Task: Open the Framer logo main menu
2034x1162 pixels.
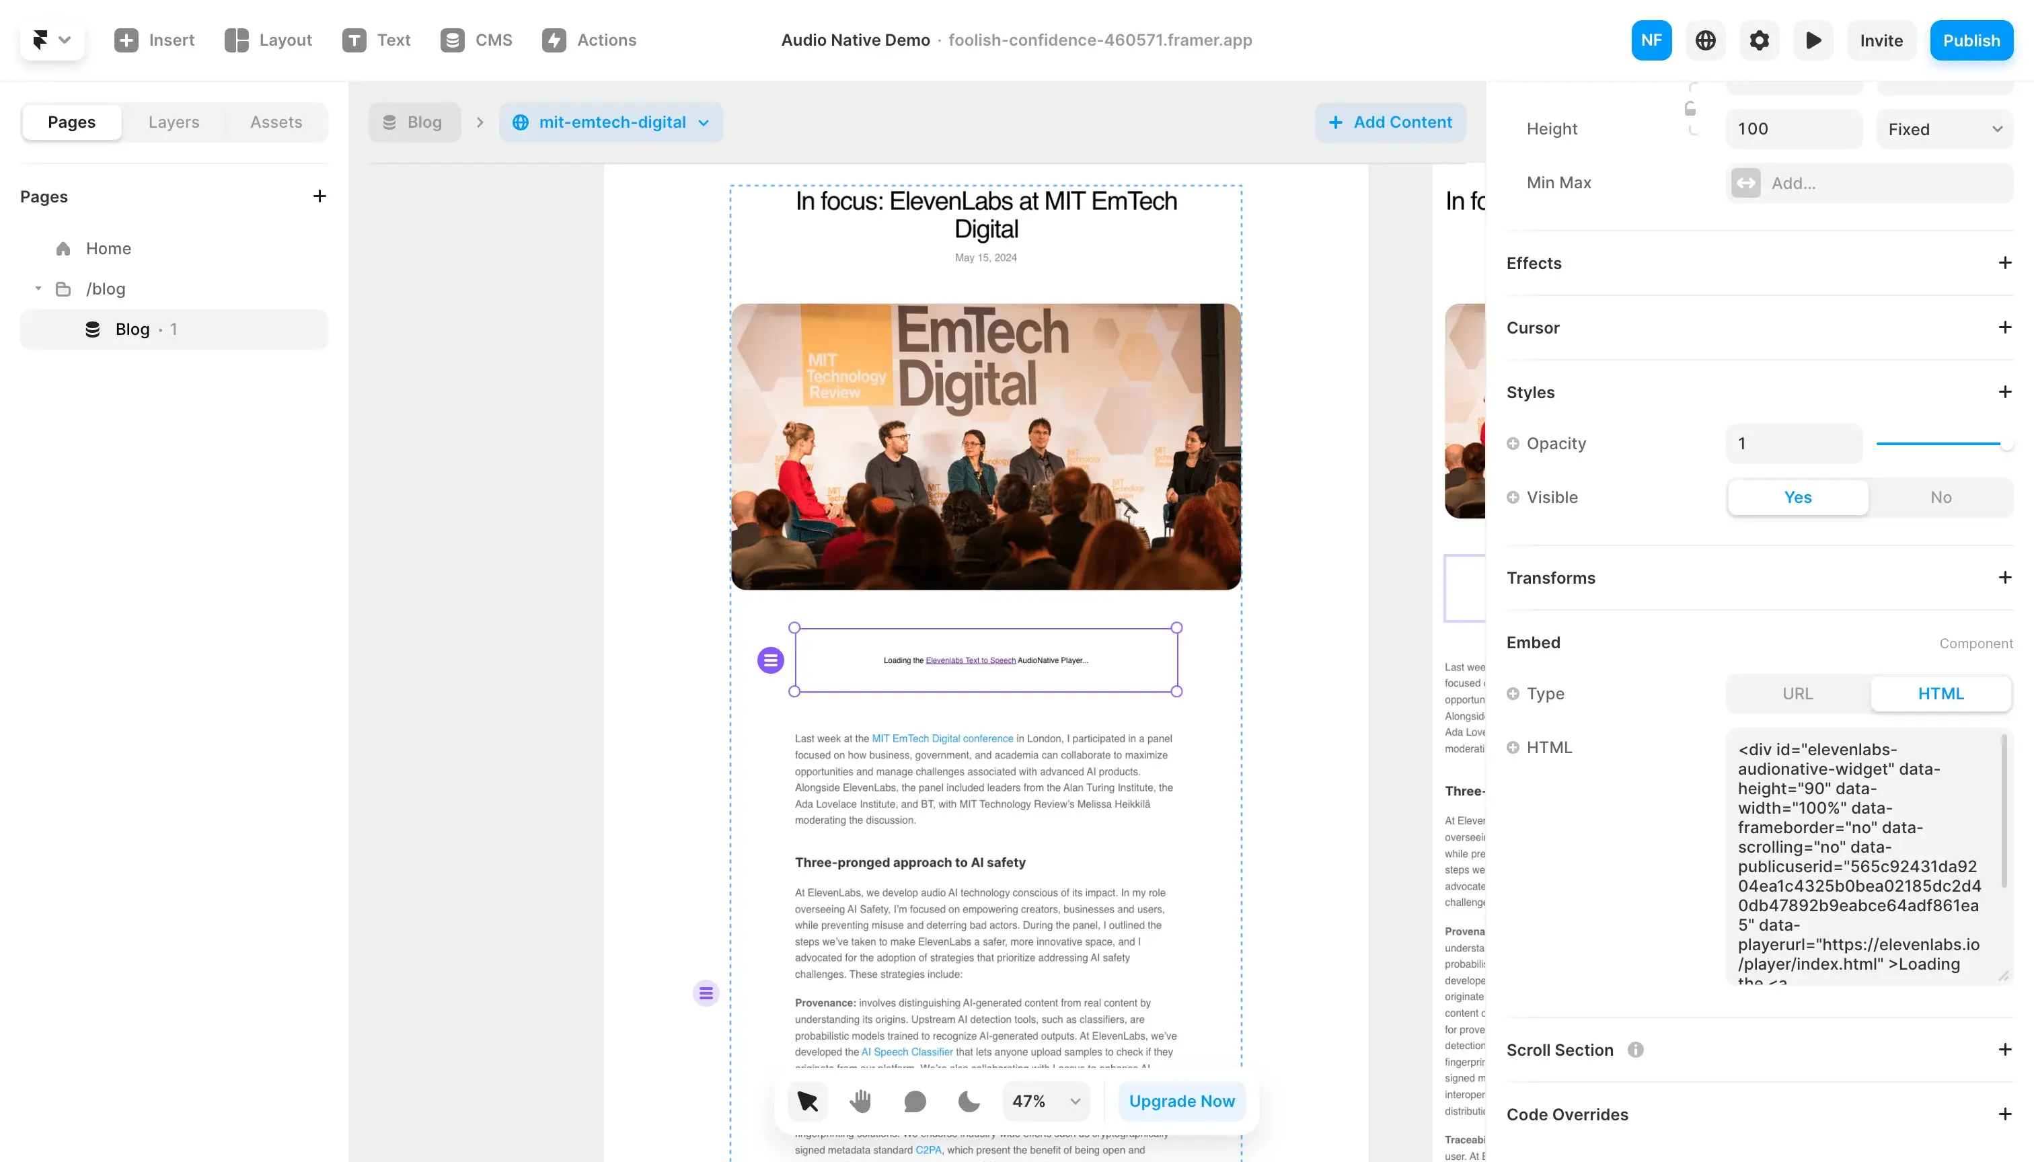Action: [52, 40]
